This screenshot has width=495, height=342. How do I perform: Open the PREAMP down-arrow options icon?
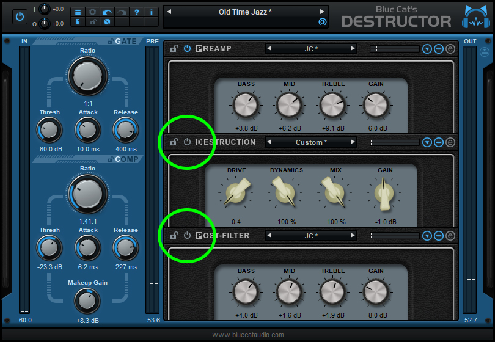(427, 49)
